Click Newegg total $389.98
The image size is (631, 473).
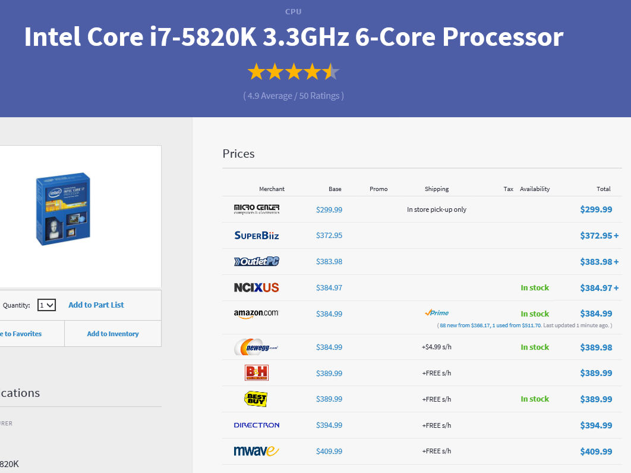click(596, 347)
